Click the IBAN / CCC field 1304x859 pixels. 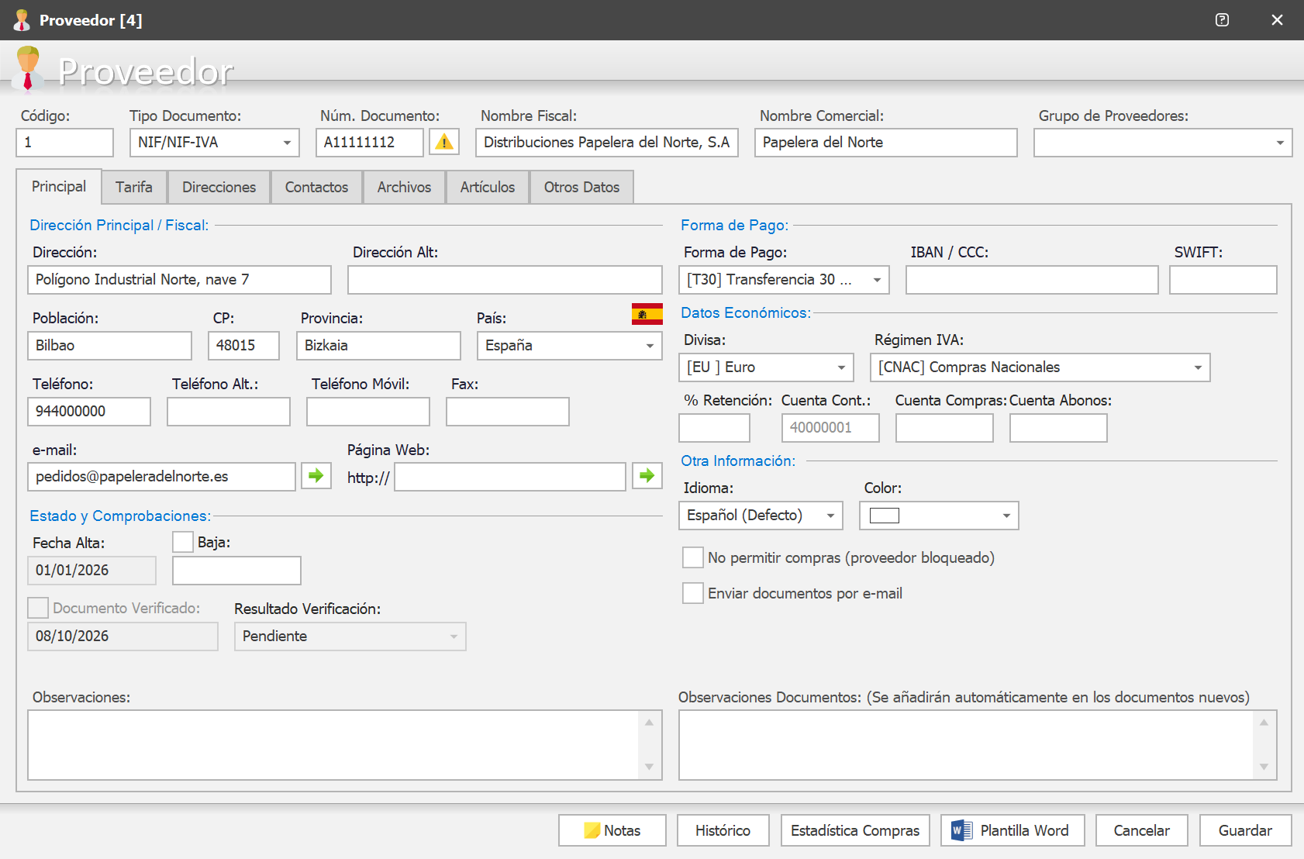tap(1032, 280)
